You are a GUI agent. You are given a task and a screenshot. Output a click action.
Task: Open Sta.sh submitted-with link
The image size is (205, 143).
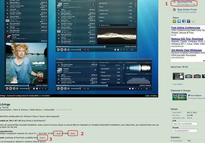pos(189,118)
